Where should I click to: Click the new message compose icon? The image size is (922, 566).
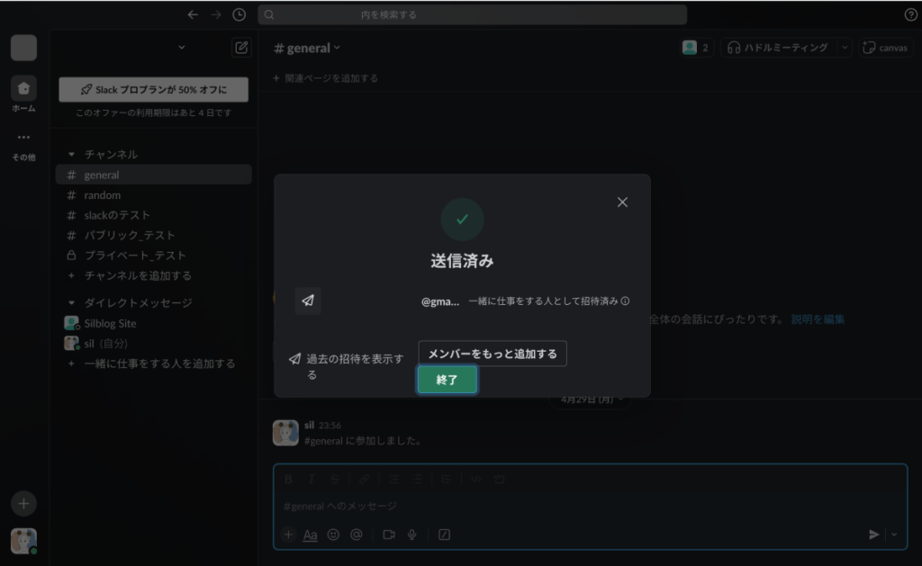pos(240,48)
